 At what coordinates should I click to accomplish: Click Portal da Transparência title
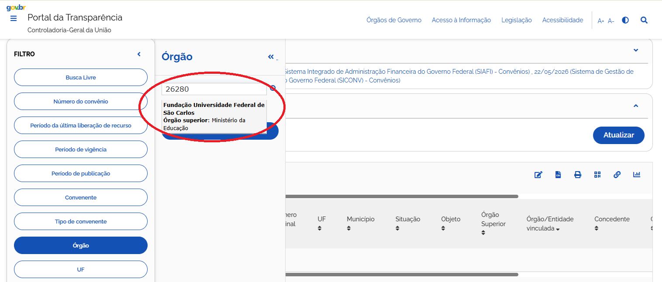[75, 17]
